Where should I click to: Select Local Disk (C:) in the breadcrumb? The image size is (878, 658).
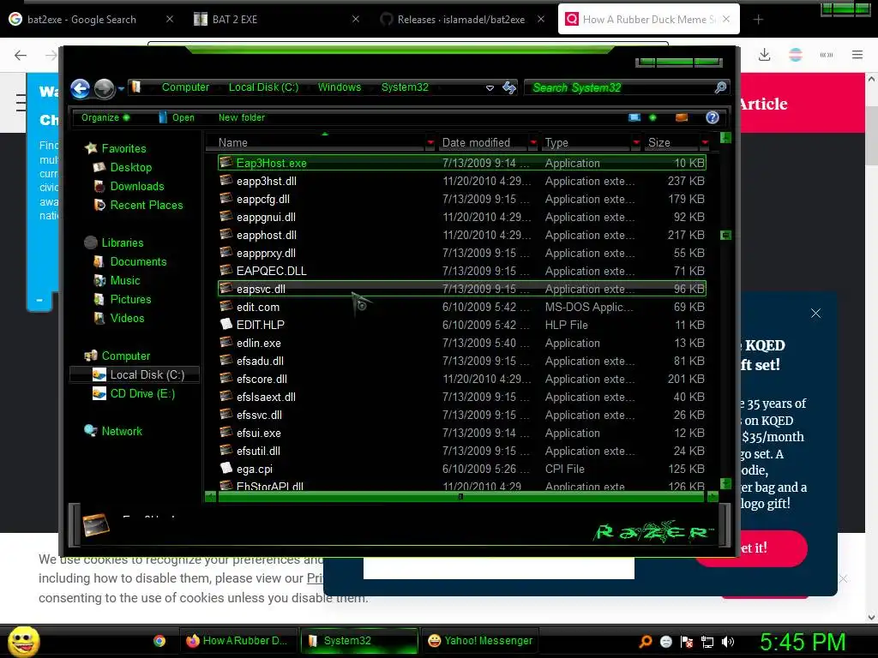click(263, 87)
